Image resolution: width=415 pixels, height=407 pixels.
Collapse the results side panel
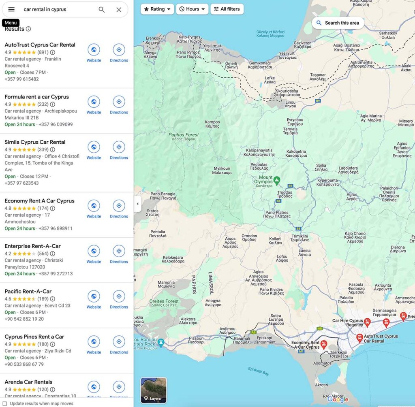137,205
